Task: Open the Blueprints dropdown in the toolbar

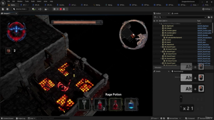Action: (40, 9)
